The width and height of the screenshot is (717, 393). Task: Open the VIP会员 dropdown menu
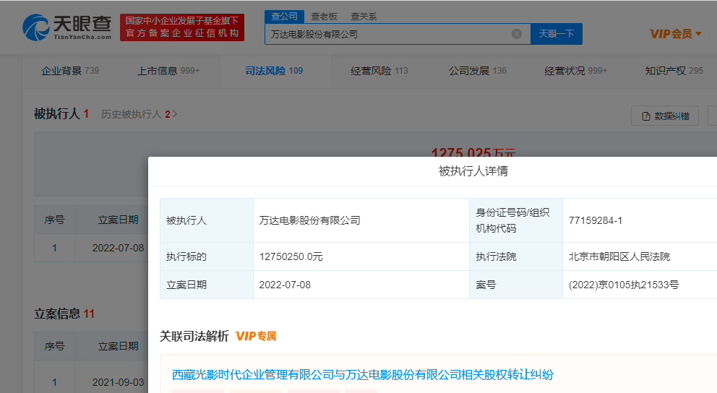click(675, 34)
